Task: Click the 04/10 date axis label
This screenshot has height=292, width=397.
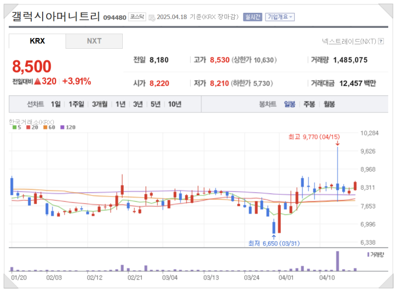Action: 327,278
